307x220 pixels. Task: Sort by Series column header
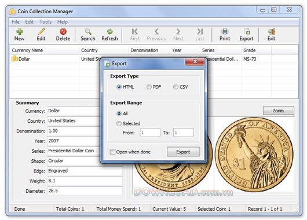coord(221,50)
